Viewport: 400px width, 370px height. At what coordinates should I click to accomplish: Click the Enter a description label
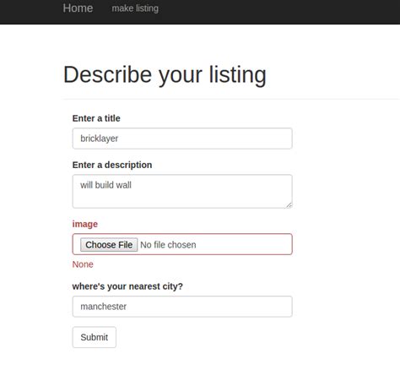(x=112, y=165)
